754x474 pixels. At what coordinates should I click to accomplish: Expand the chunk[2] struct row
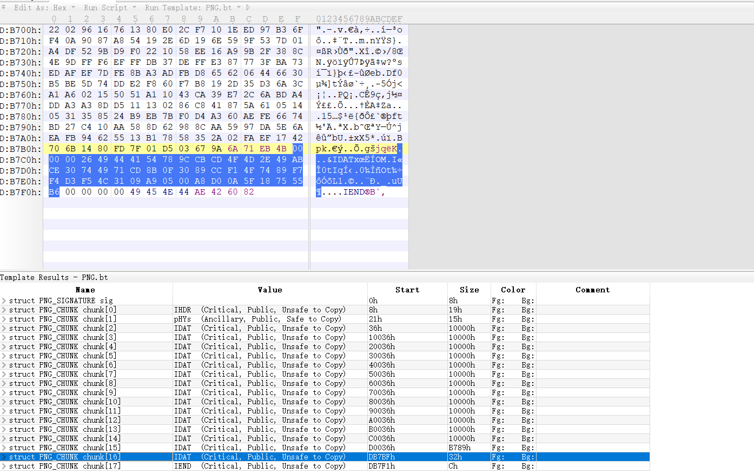pos(4,329)
